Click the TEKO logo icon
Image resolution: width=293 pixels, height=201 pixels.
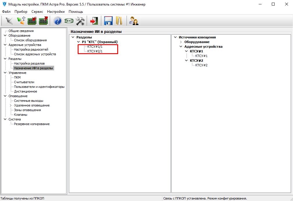(x=69, y=21)
